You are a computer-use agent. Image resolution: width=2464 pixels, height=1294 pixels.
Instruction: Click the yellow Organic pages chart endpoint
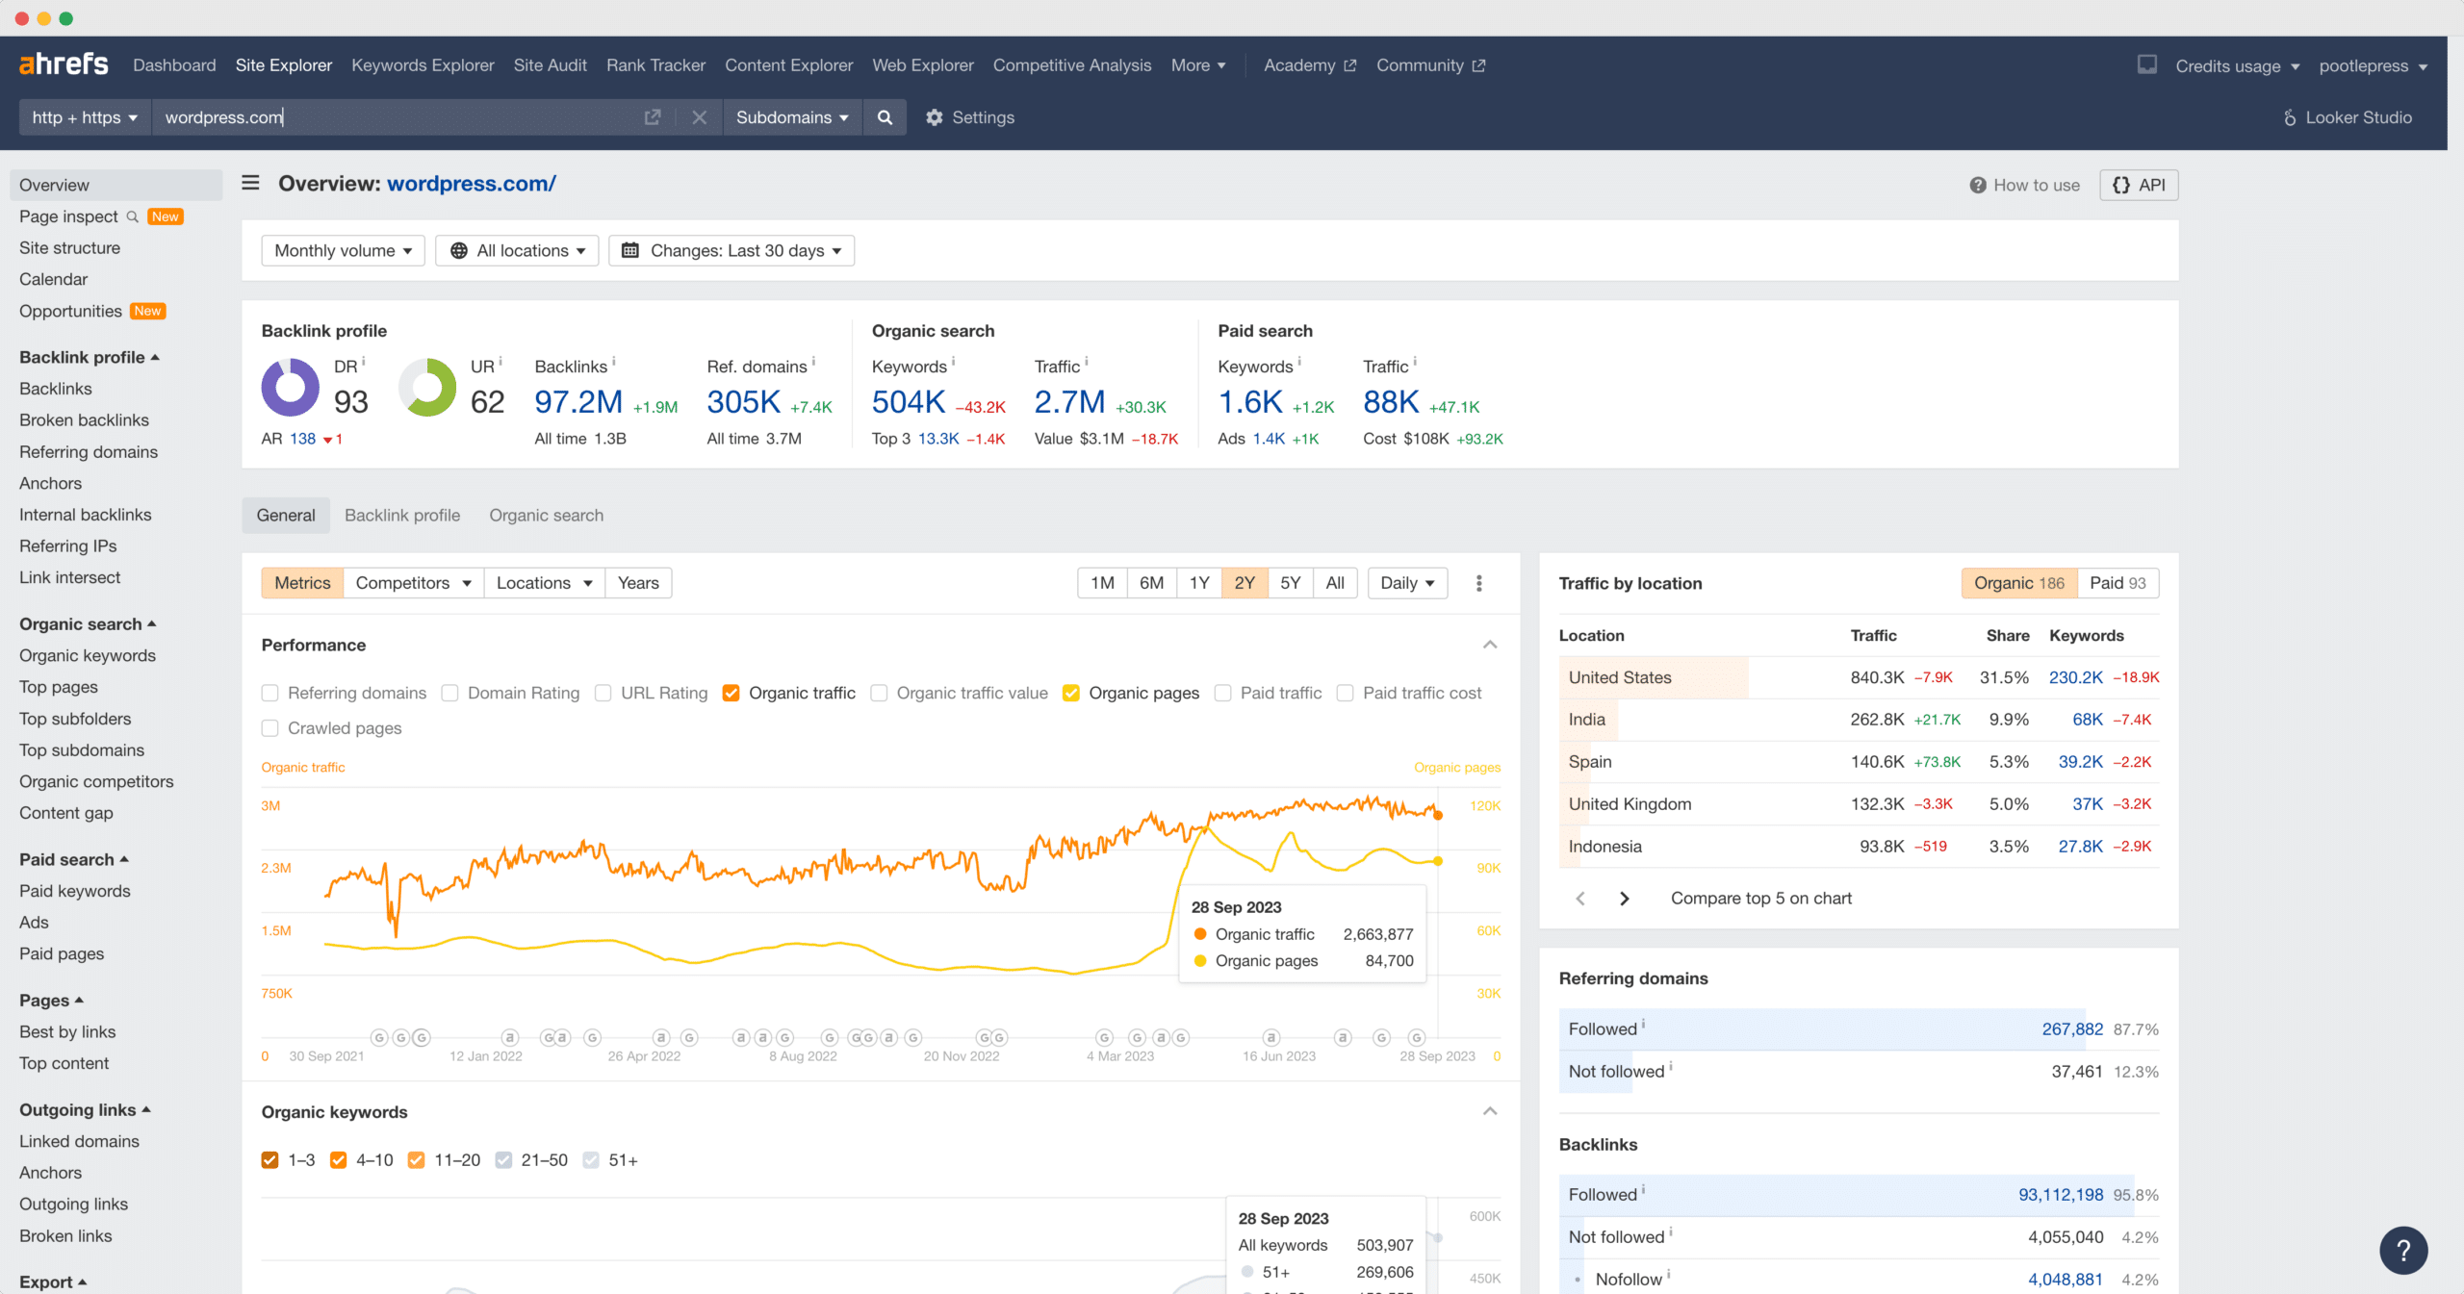pyautogui.click(x=1438, y=861)
